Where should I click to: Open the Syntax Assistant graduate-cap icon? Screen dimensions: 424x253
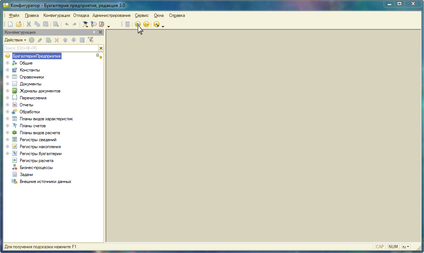[x=85, y=24]
